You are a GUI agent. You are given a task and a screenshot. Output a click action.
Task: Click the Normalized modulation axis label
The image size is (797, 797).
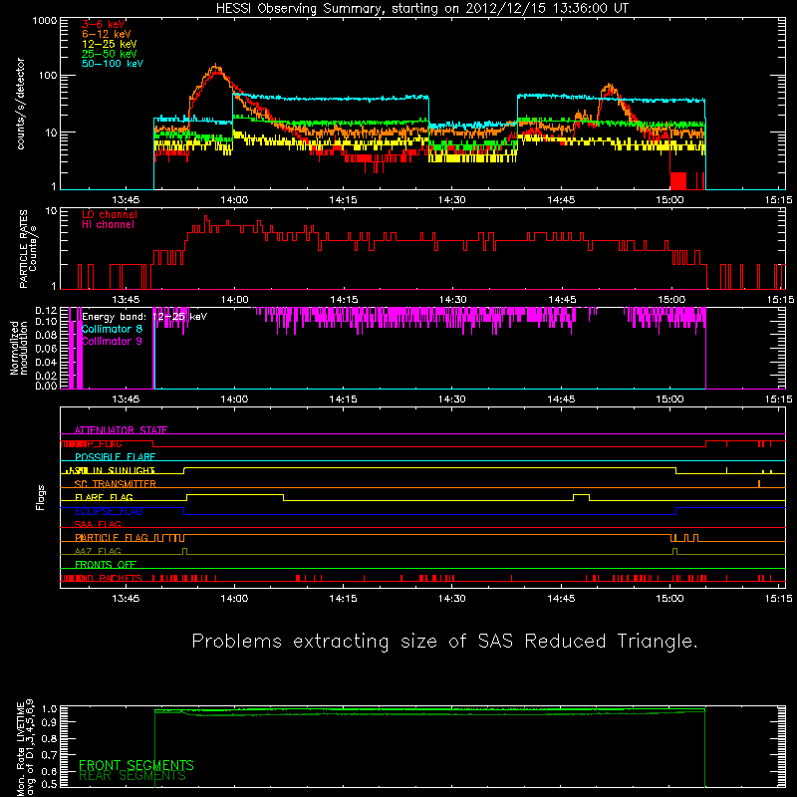(x=18, y=348)
